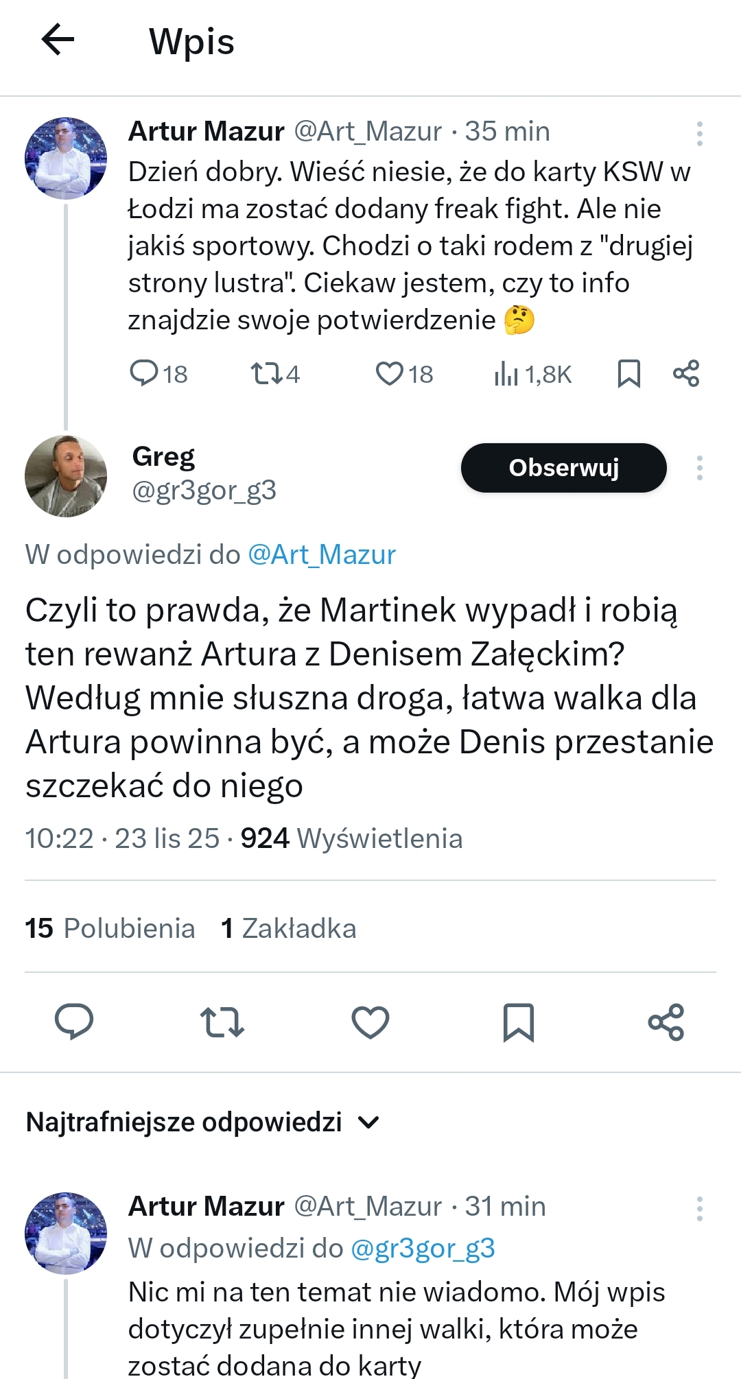This screenshot has height=1379, width=741.
Task: Open the @Art_Mazur mention link
Action: click(x=321, y=554)
